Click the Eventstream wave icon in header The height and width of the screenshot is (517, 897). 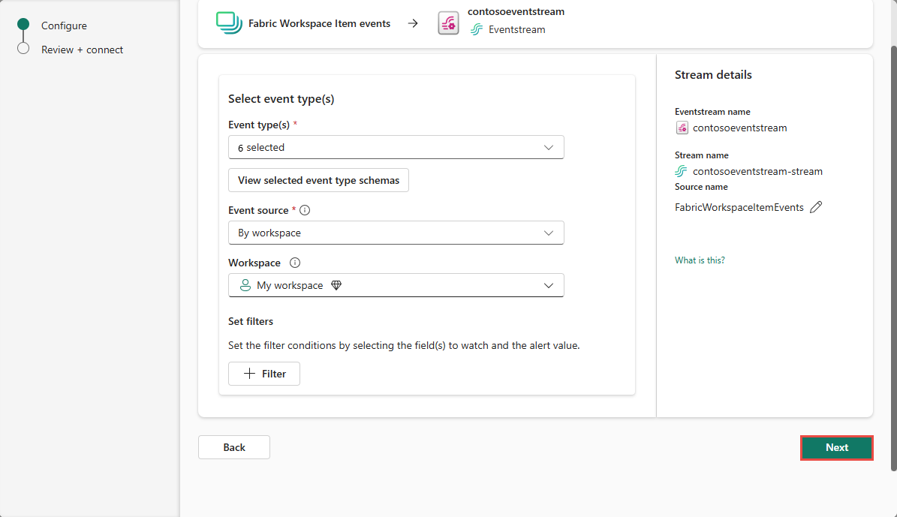[477, 30]
